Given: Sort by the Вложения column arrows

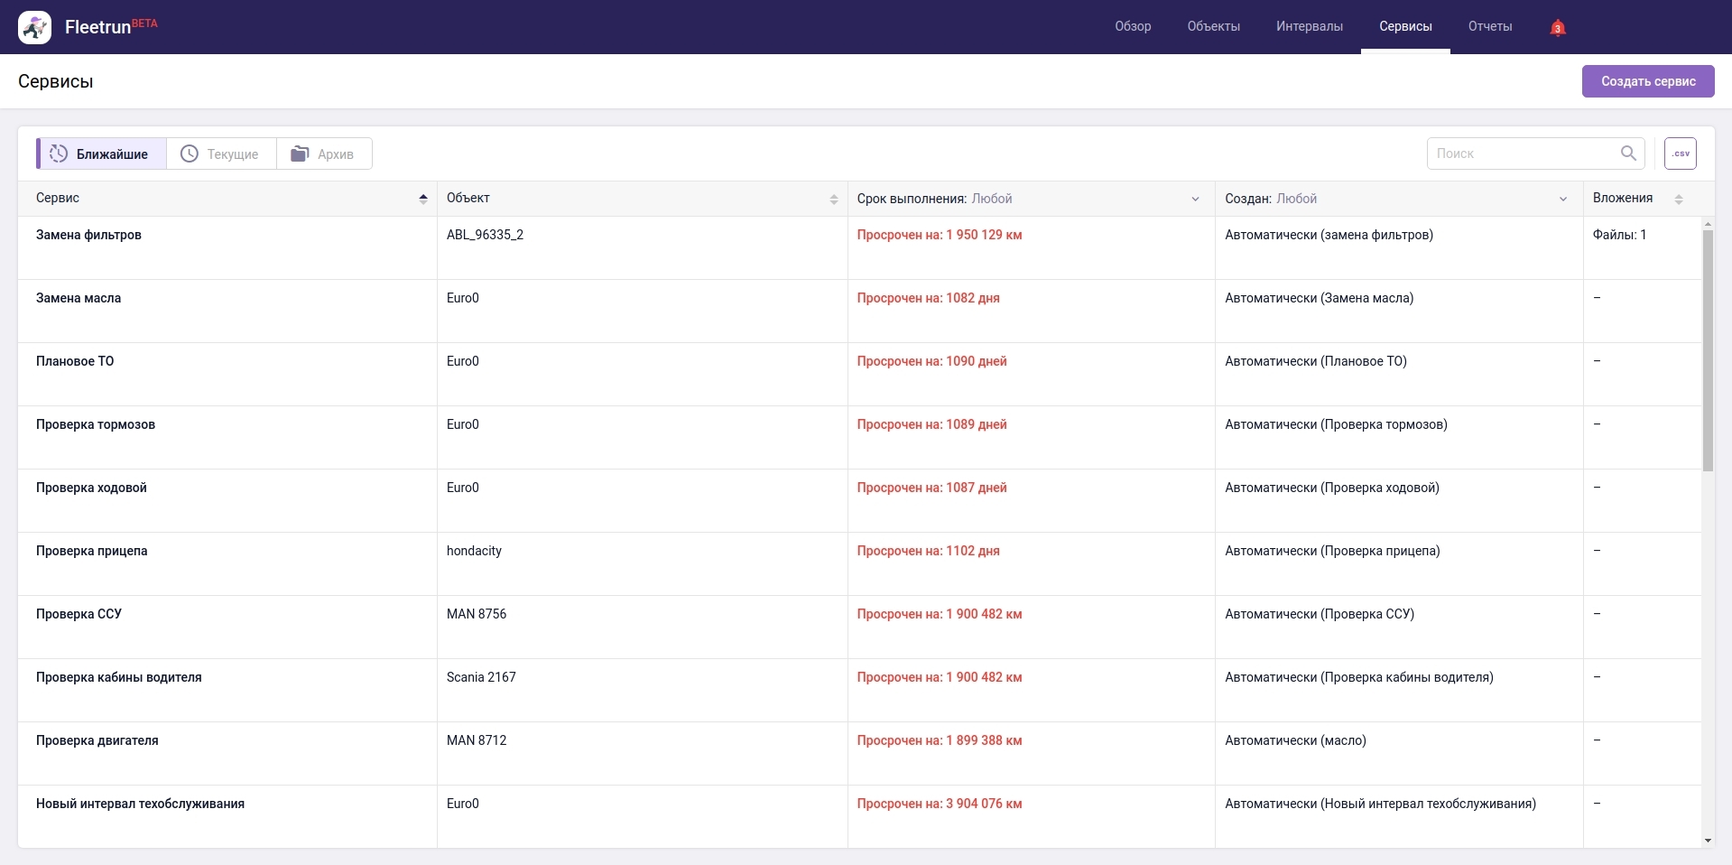Looking at the screenshot, I should coord(1678,199).
